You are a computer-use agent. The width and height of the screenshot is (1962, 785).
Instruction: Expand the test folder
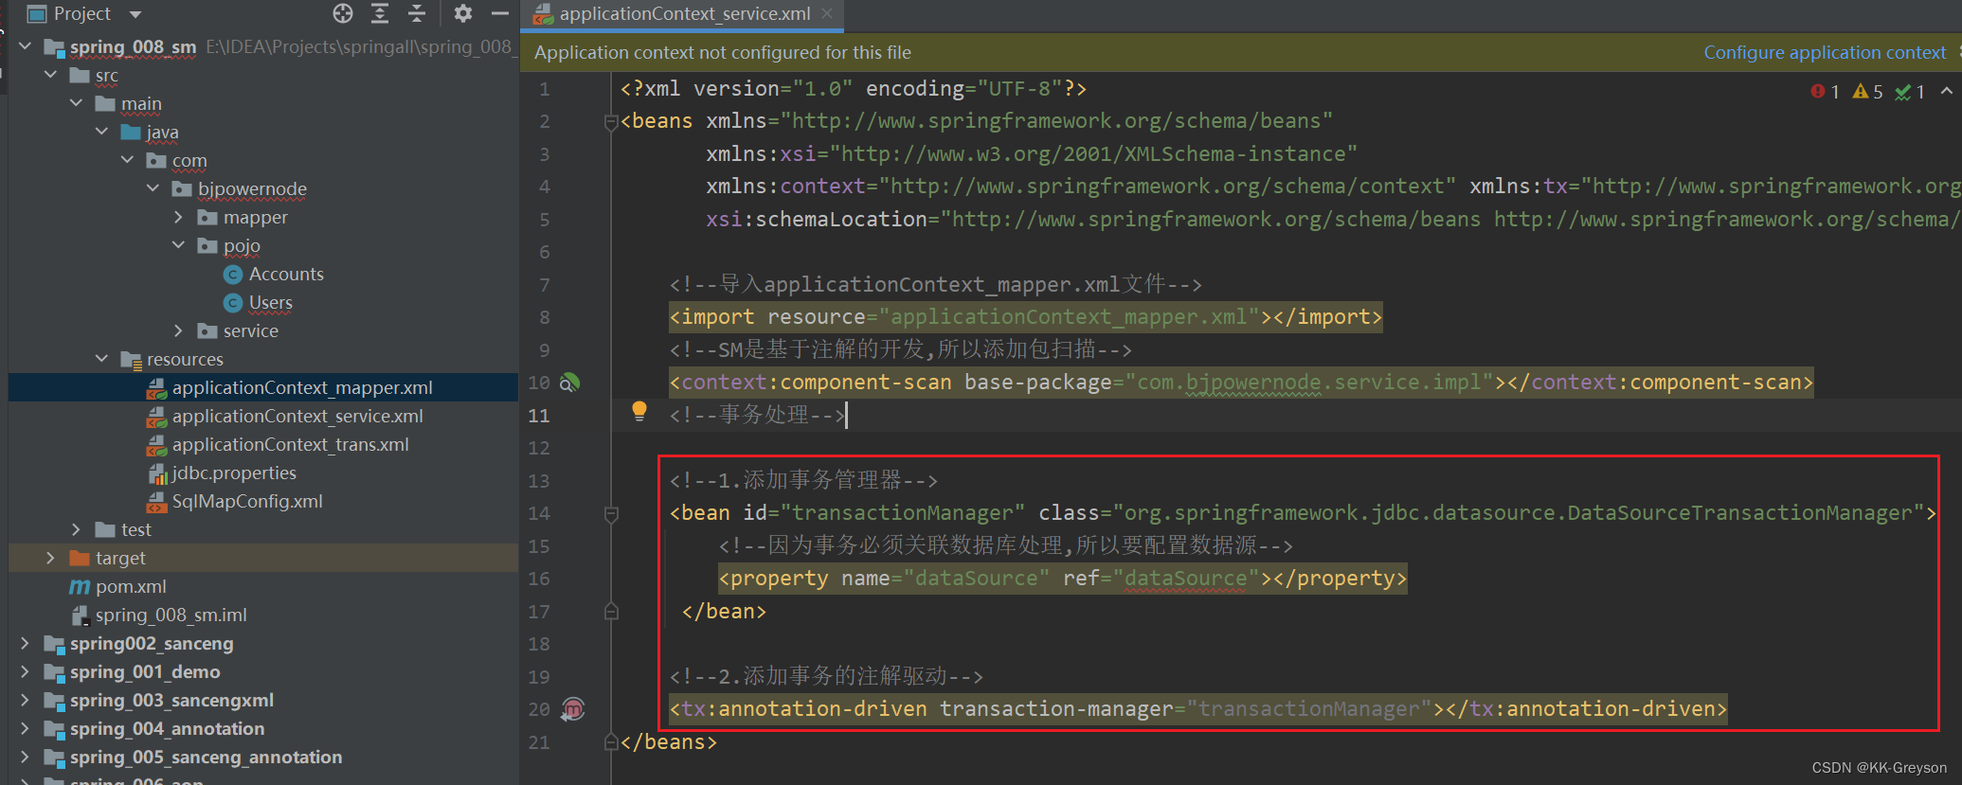[x=77, y=529]
